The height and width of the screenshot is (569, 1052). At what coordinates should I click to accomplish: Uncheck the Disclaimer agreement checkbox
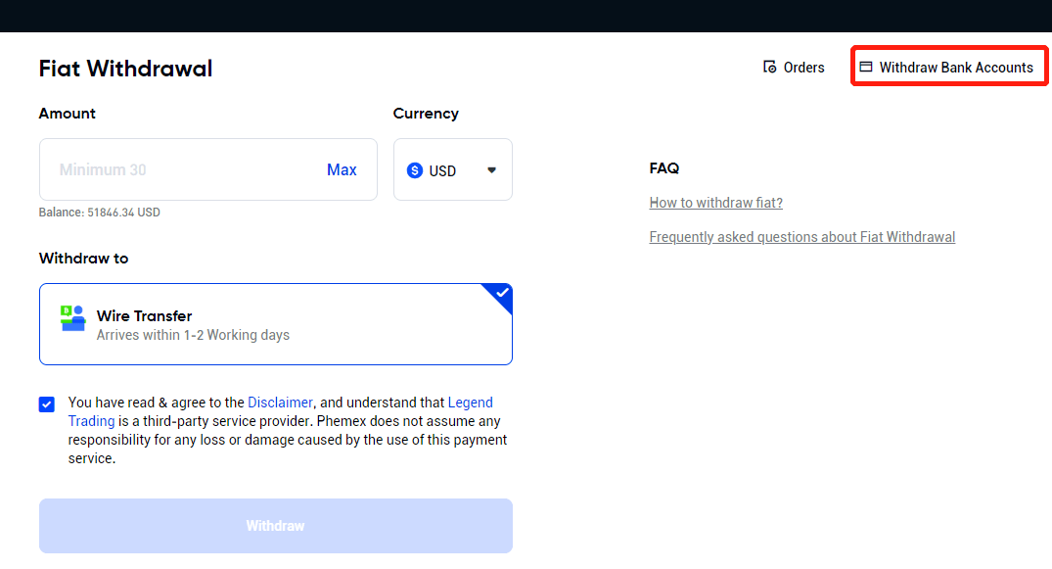47,404
